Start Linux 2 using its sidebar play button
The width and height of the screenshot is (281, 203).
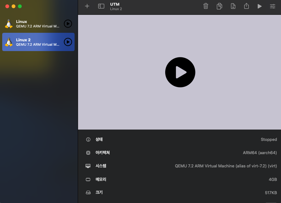[x=68, y=42]
